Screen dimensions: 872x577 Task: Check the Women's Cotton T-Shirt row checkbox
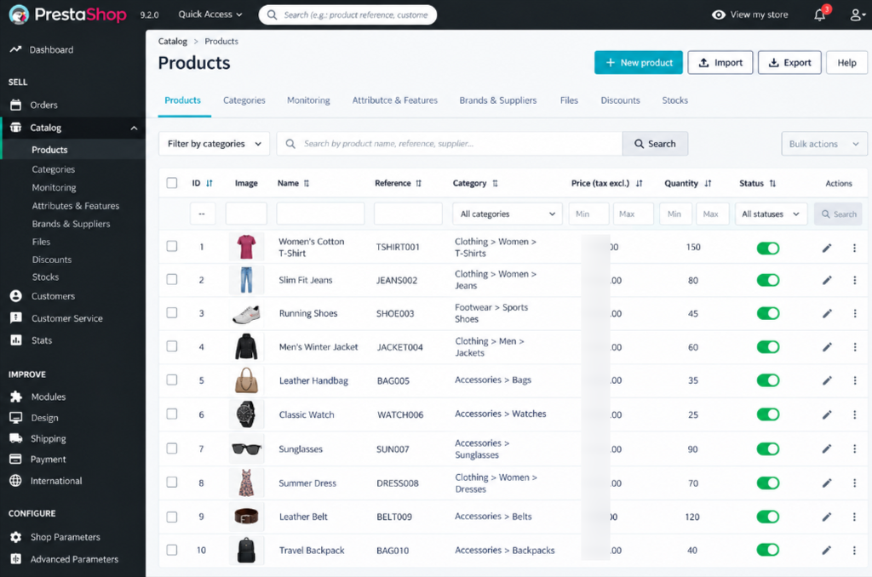[x=172, y=246]
